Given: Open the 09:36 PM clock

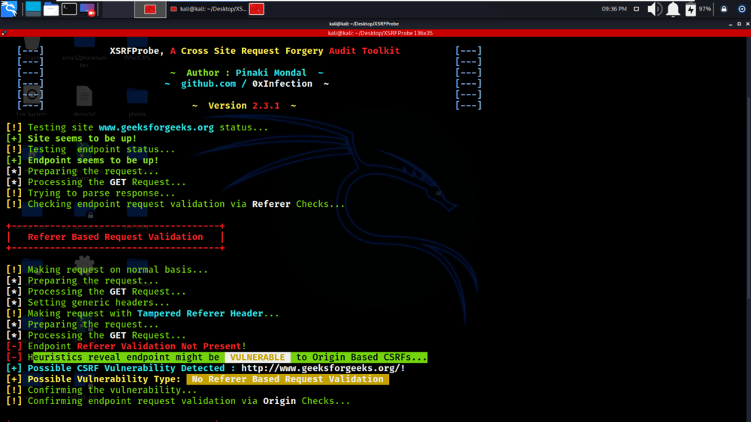Looking at the screenshot, I should point(614,8).
